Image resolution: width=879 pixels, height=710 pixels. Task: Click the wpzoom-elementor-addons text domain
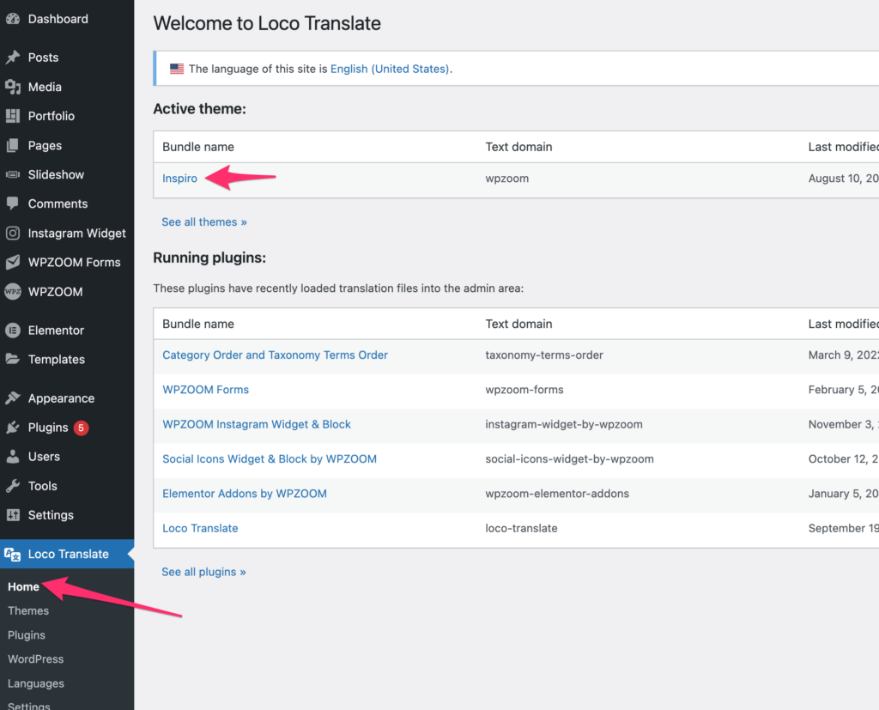tap(557, 494)
